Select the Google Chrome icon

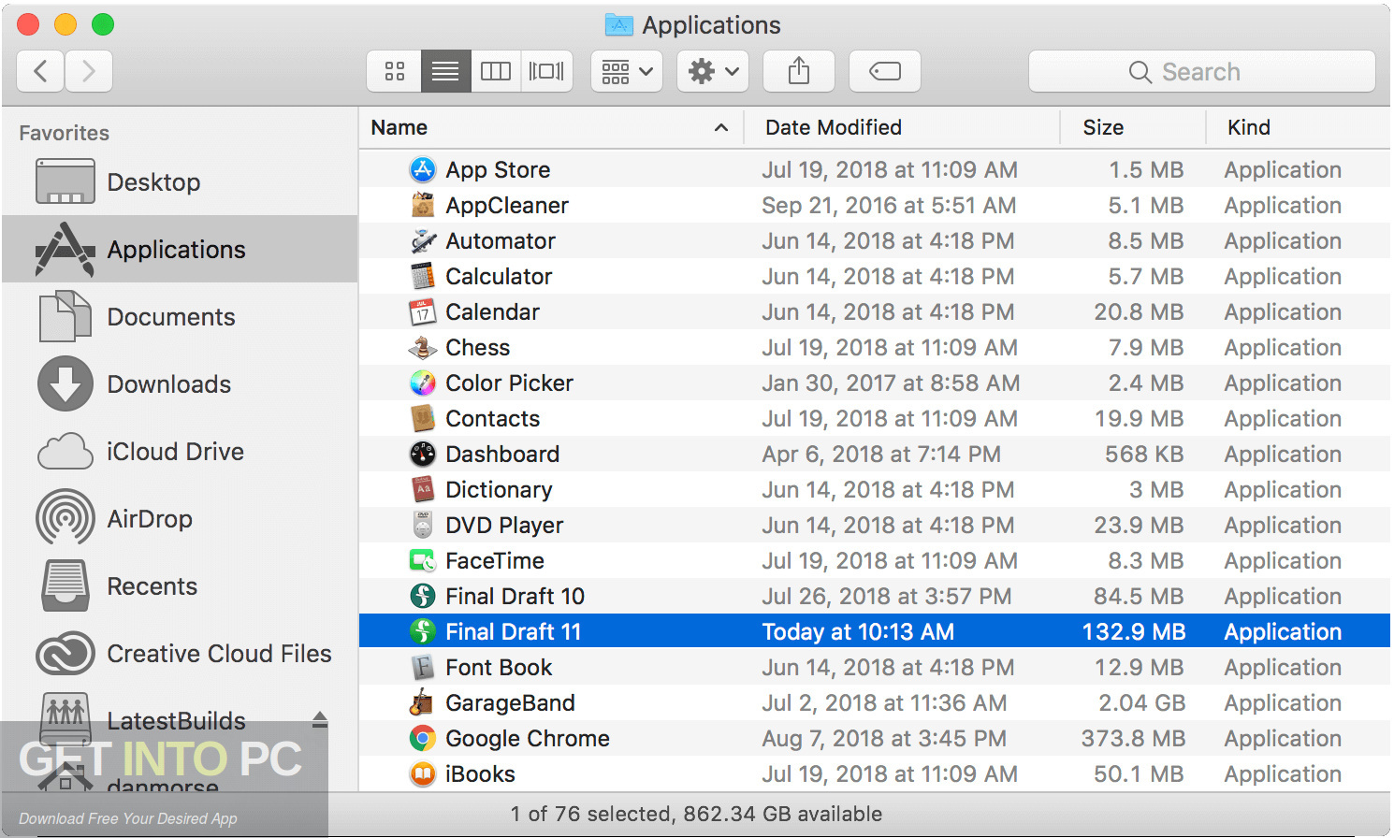423,738
